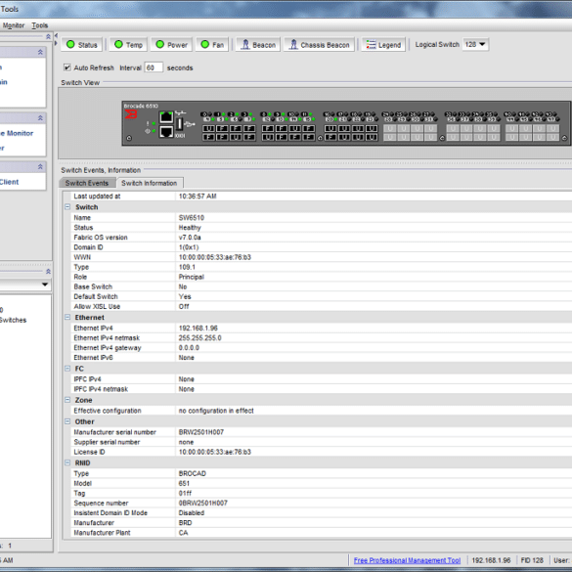572x572 pixels.
Task: Select greyed-out port 40 on the faceplate
Action: 511,128
